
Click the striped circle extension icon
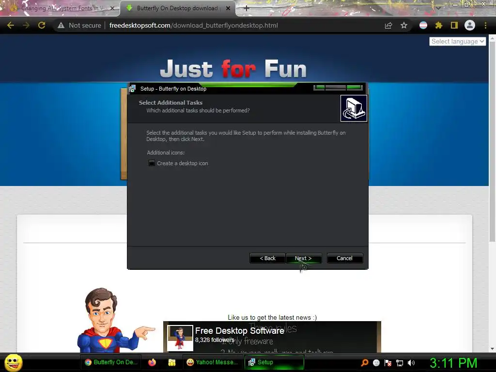pyautogui.click(x=423, y=25)
